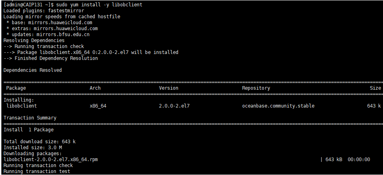Screen dimensions: 383x175
Task: Click the oceanbase.community.stable repository name
Action: pos(278,106)
